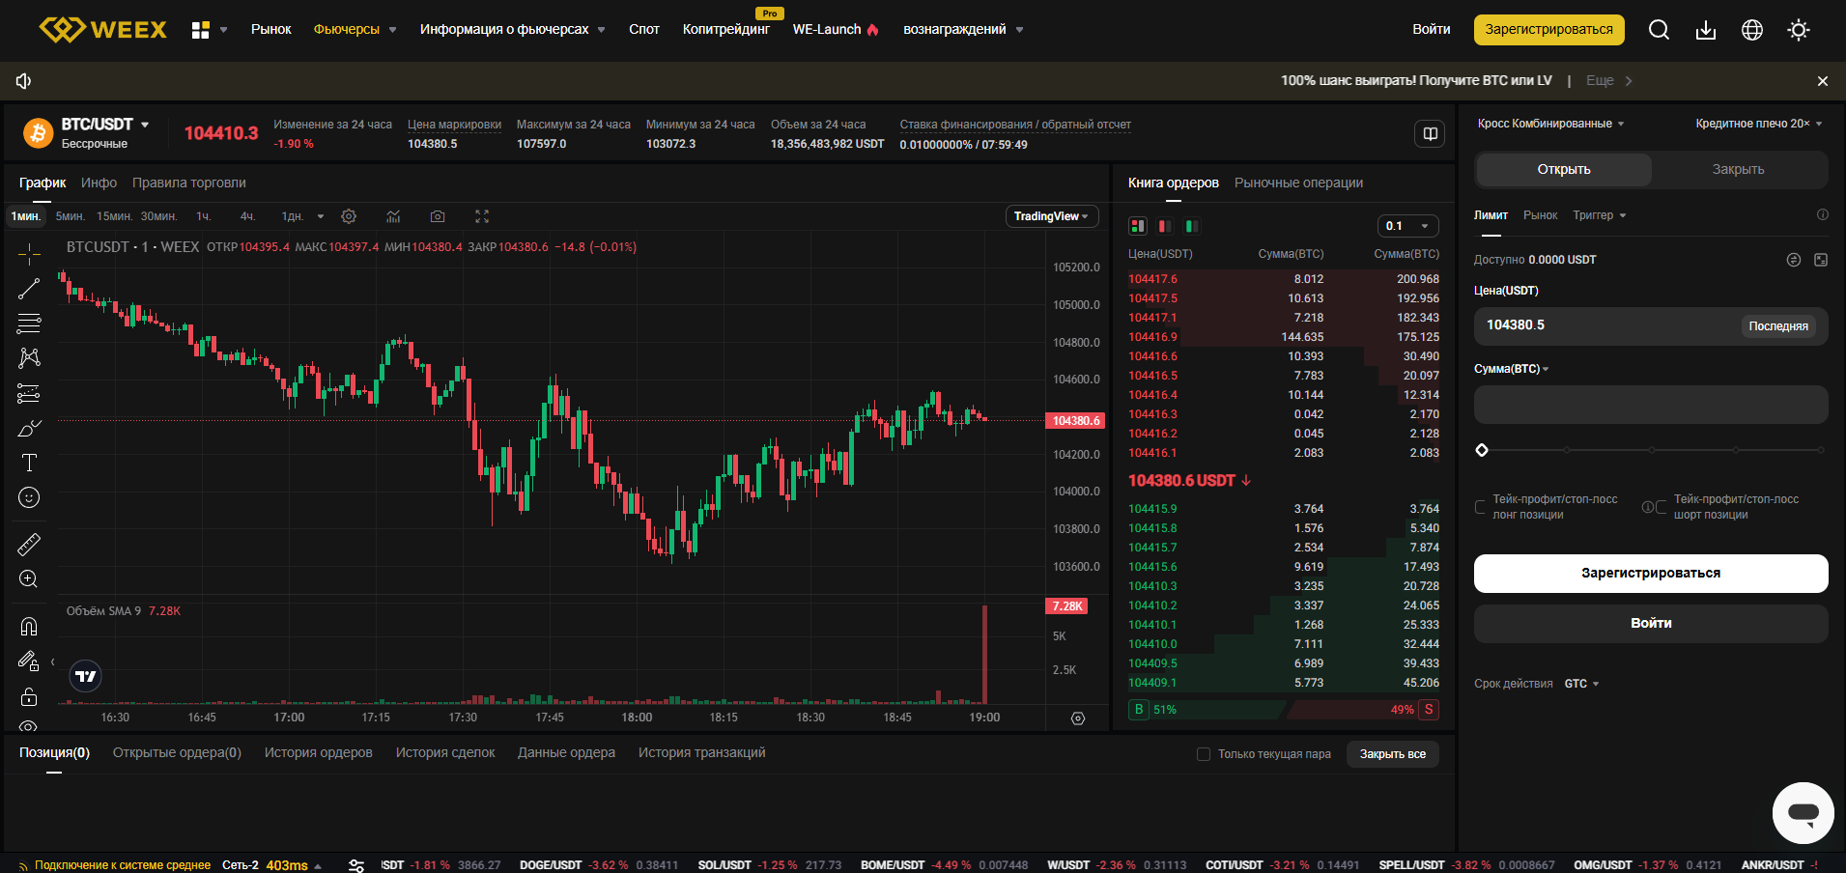Select the pattern drawing tool

(29, 358)
